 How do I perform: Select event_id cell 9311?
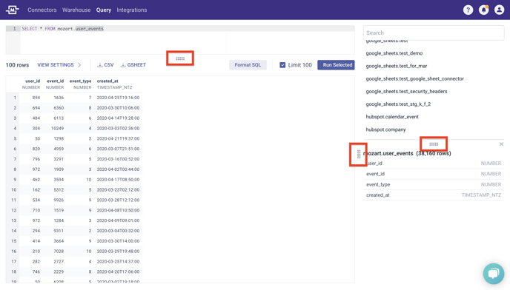tap(59, 231)
